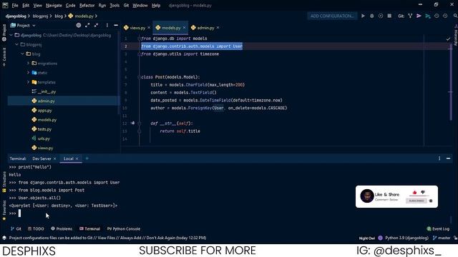
Task: Collapse the blogproj folder
Action: click(x=16, y=44)
